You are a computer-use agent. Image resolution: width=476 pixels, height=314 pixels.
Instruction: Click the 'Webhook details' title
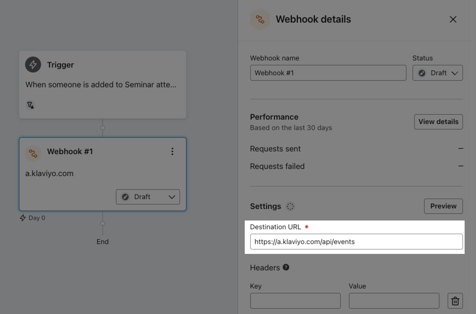(313, 19)
